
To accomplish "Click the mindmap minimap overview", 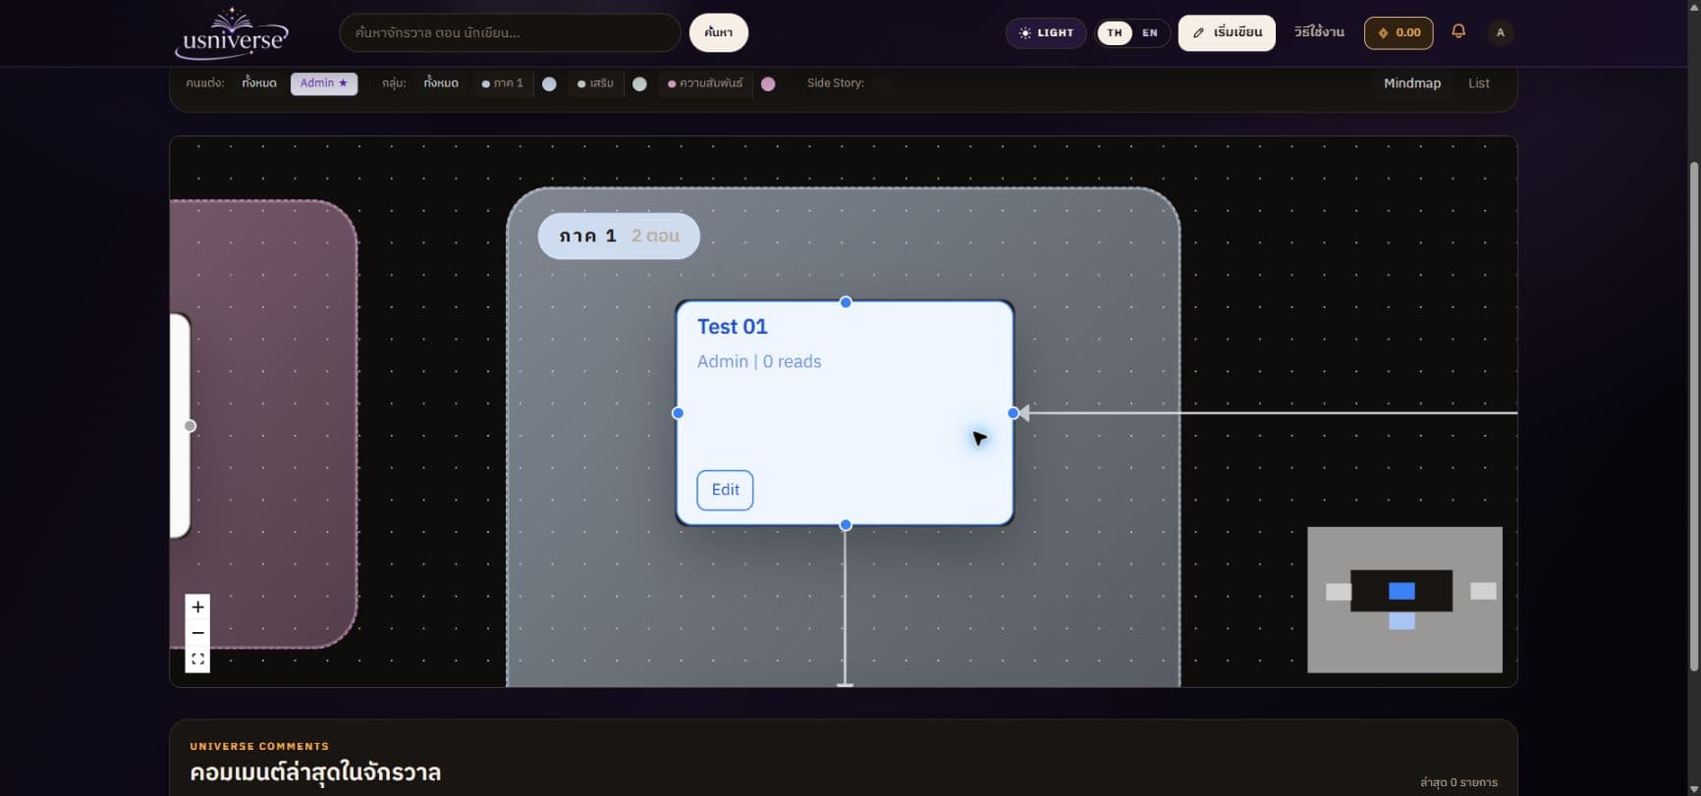I will point(1404,600).
